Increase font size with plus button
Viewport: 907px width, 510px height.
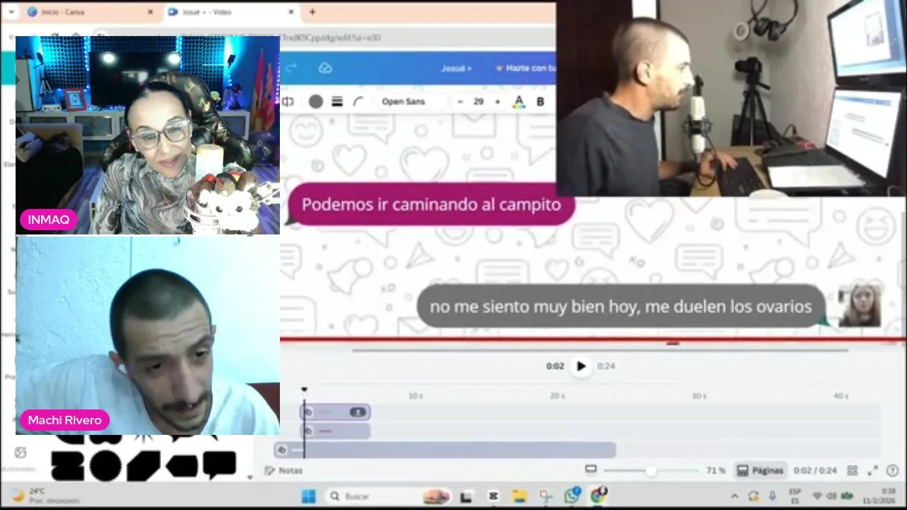coord(497,102)
